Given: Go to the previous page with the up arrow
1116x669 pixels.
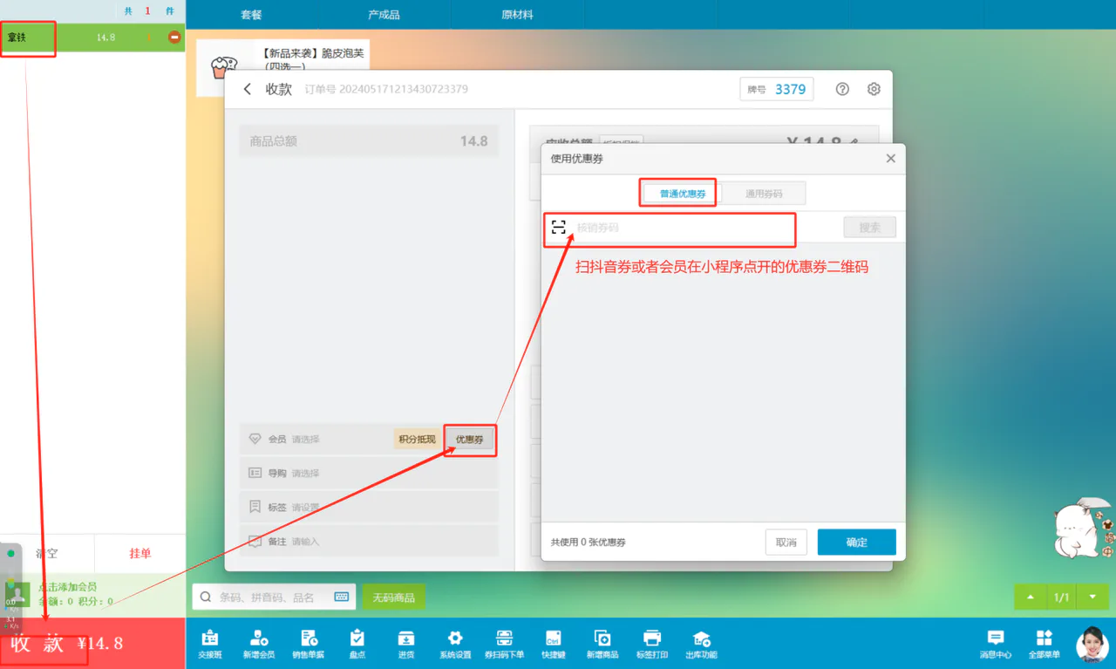Looking at the screenshot, I should pos(1031,597).
